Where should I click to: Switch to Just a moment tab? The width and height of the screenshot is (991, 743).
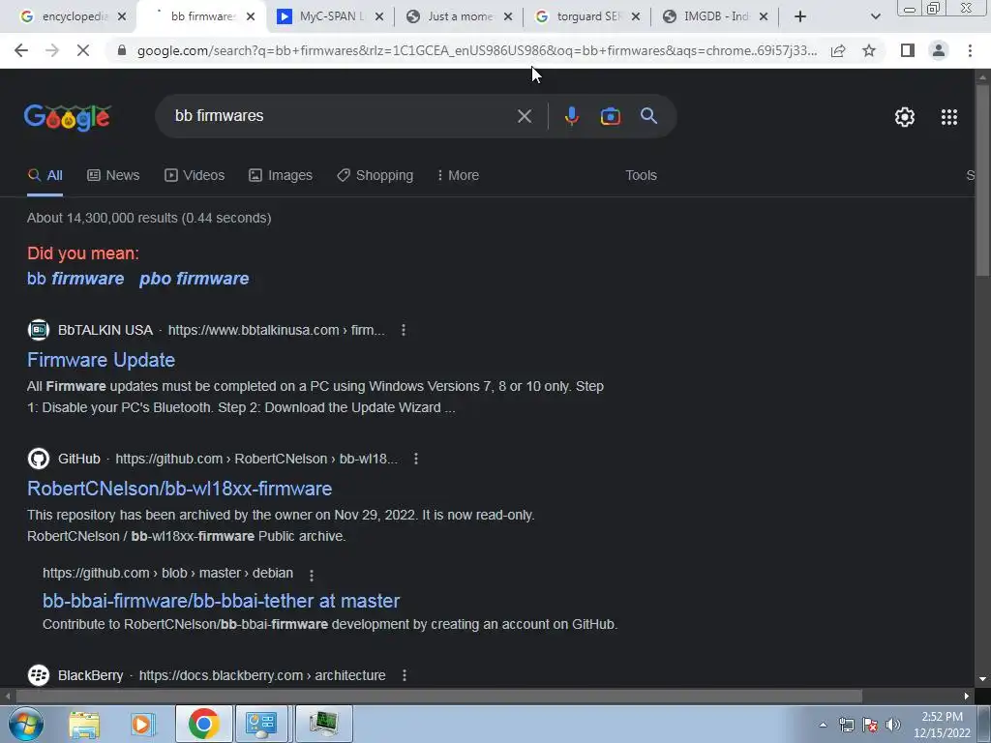click(458, 16)
